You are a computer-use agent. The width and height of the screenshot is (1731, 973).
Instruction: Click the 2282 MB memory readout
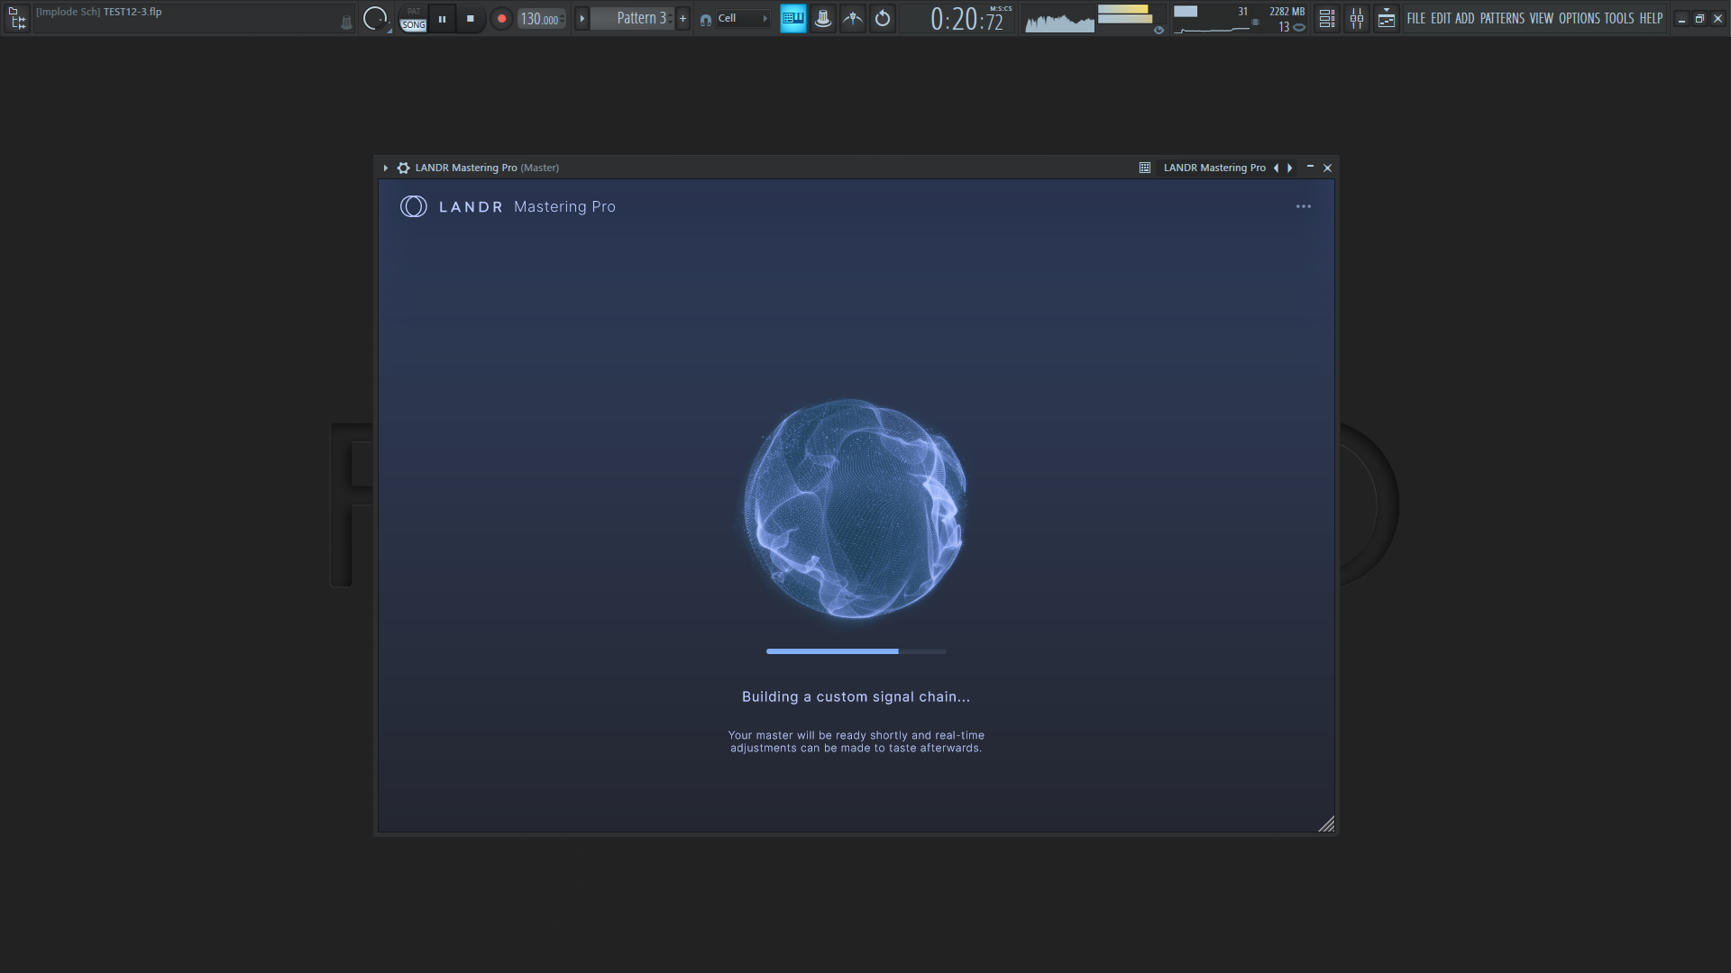pos(1287,12)
